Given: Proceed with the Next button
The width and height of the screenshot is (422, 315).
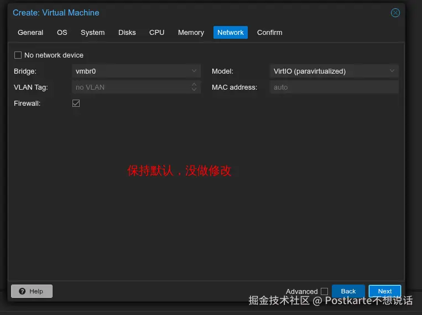Looking at the screenshot, I should click(385, 291).
